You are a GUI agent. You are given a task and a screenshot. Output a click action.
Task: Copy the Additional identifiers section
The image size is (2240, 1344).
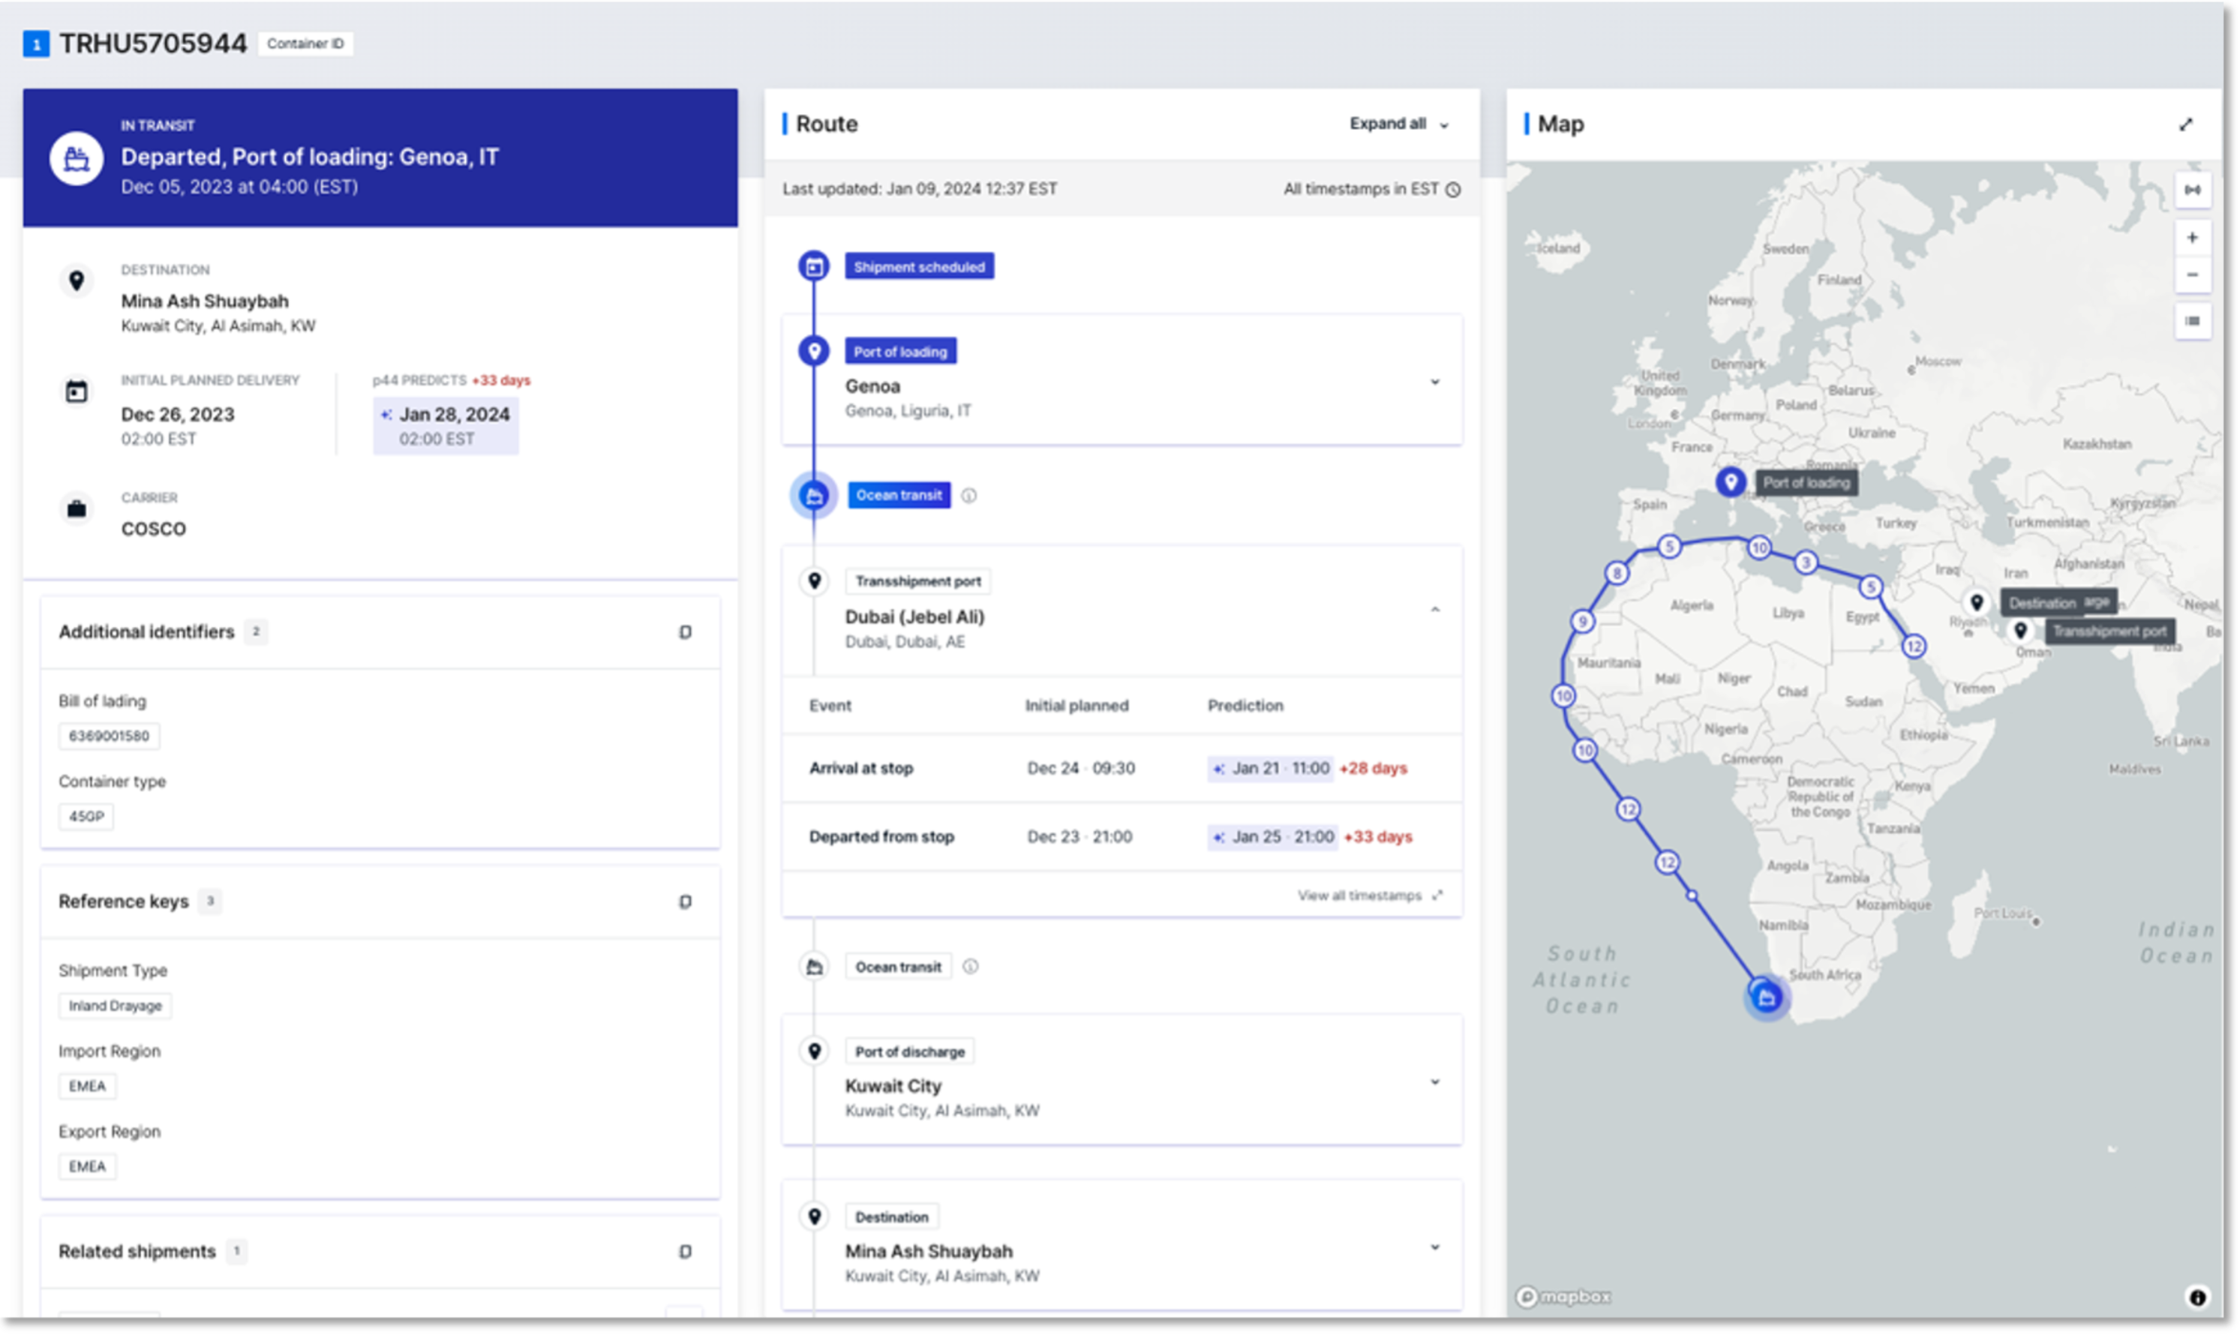pos(685,632)
